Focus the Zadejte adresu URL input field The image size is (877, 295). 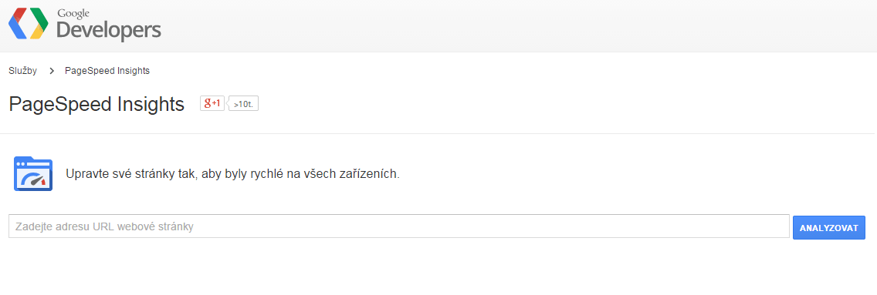point(399,226)
